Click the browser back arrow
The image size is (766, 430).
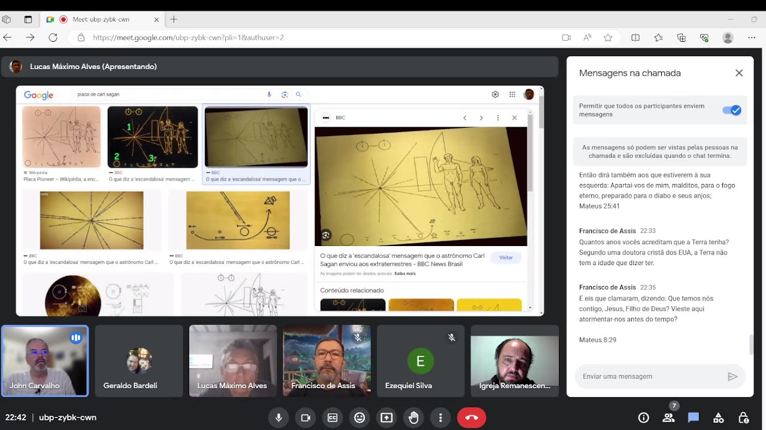7,37
